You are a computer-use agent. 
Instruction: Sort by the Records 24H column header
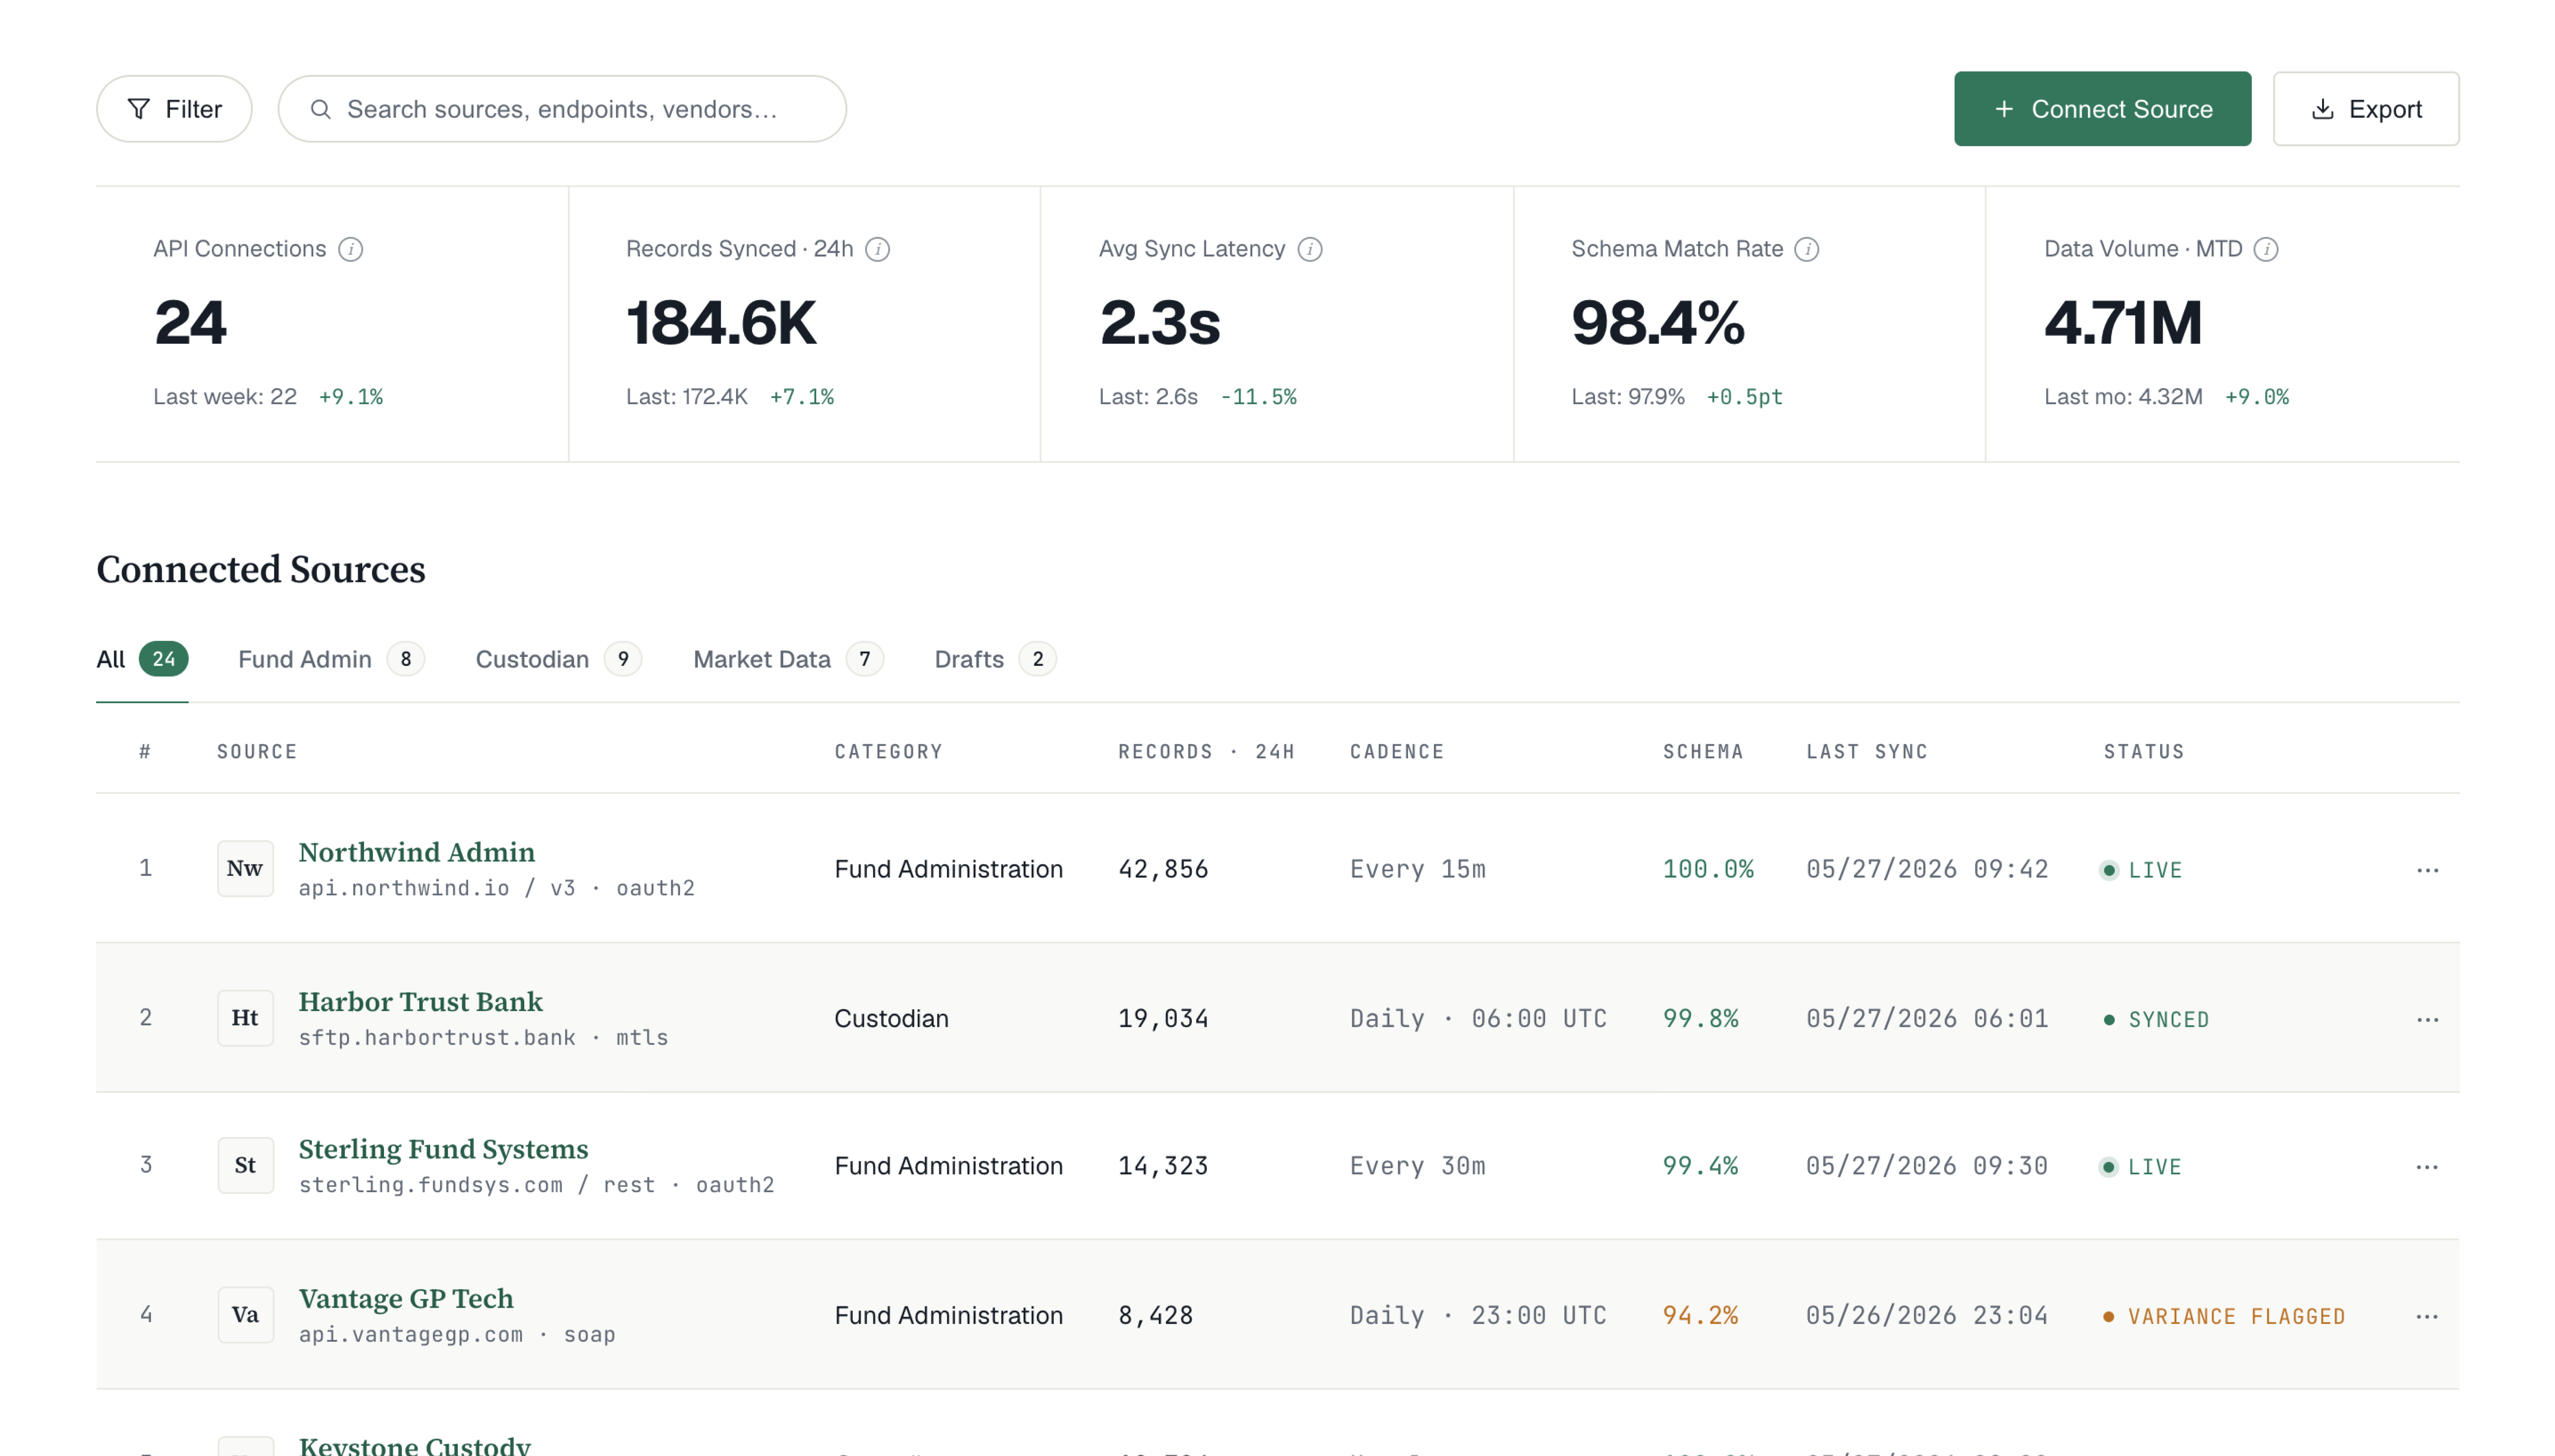tap(1206, 752)
